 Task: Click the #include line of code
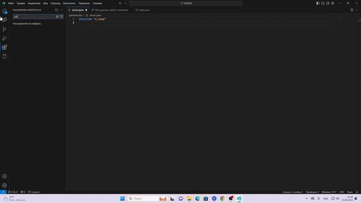tap(93, 19)
